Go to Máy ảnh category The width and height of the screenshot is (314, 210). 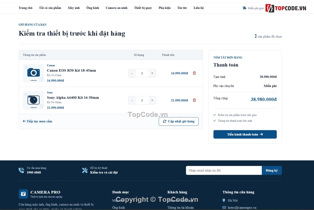point(74,8)
